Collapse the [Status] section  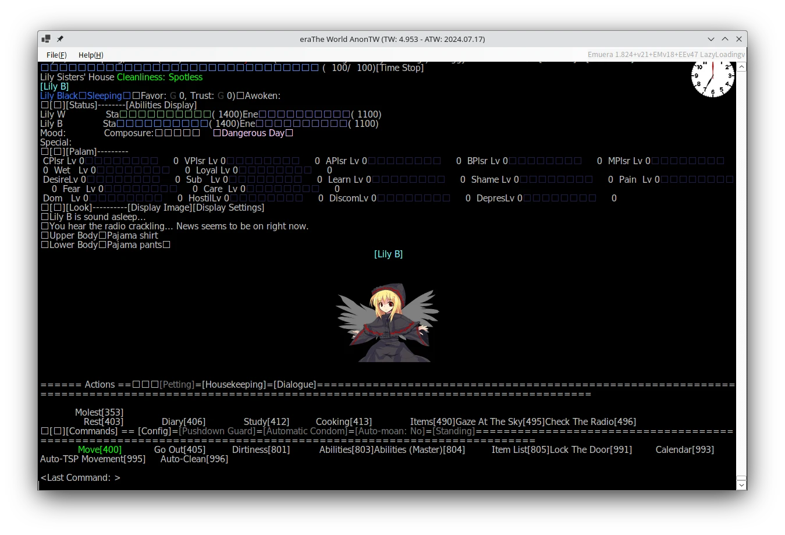coord(57,105)
